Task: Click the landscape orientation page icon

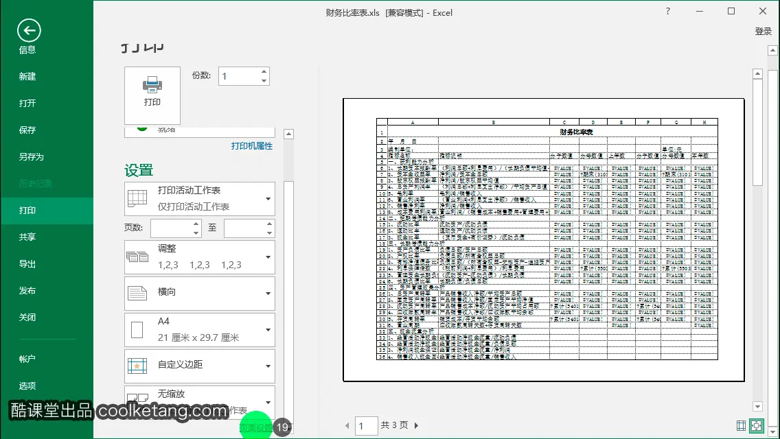Action: (x=137, y=294)
